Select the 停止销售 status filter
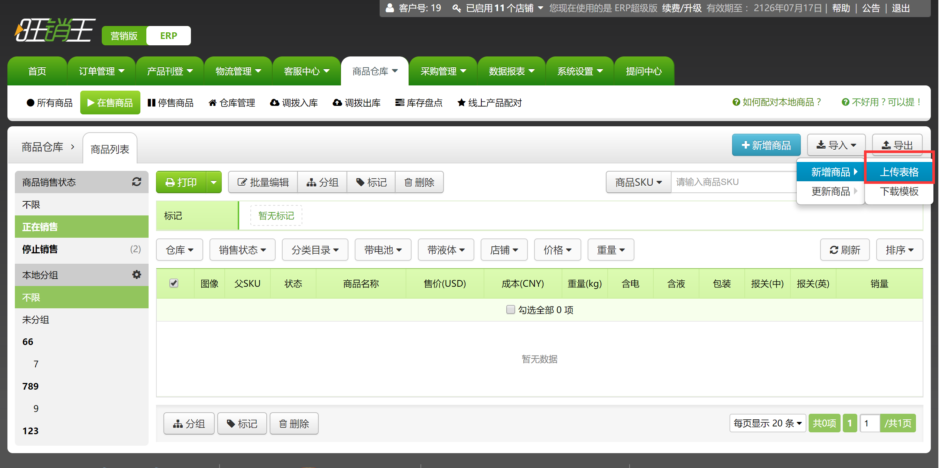Image resolution: width=939 pixels, height=468 pixels. 81,249
